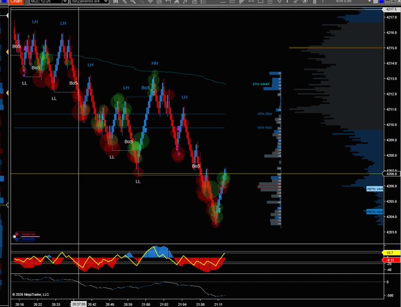Screen dimensions: 401x307
Task: Click the 21:00 time axis label
Action: click(146, 305)
